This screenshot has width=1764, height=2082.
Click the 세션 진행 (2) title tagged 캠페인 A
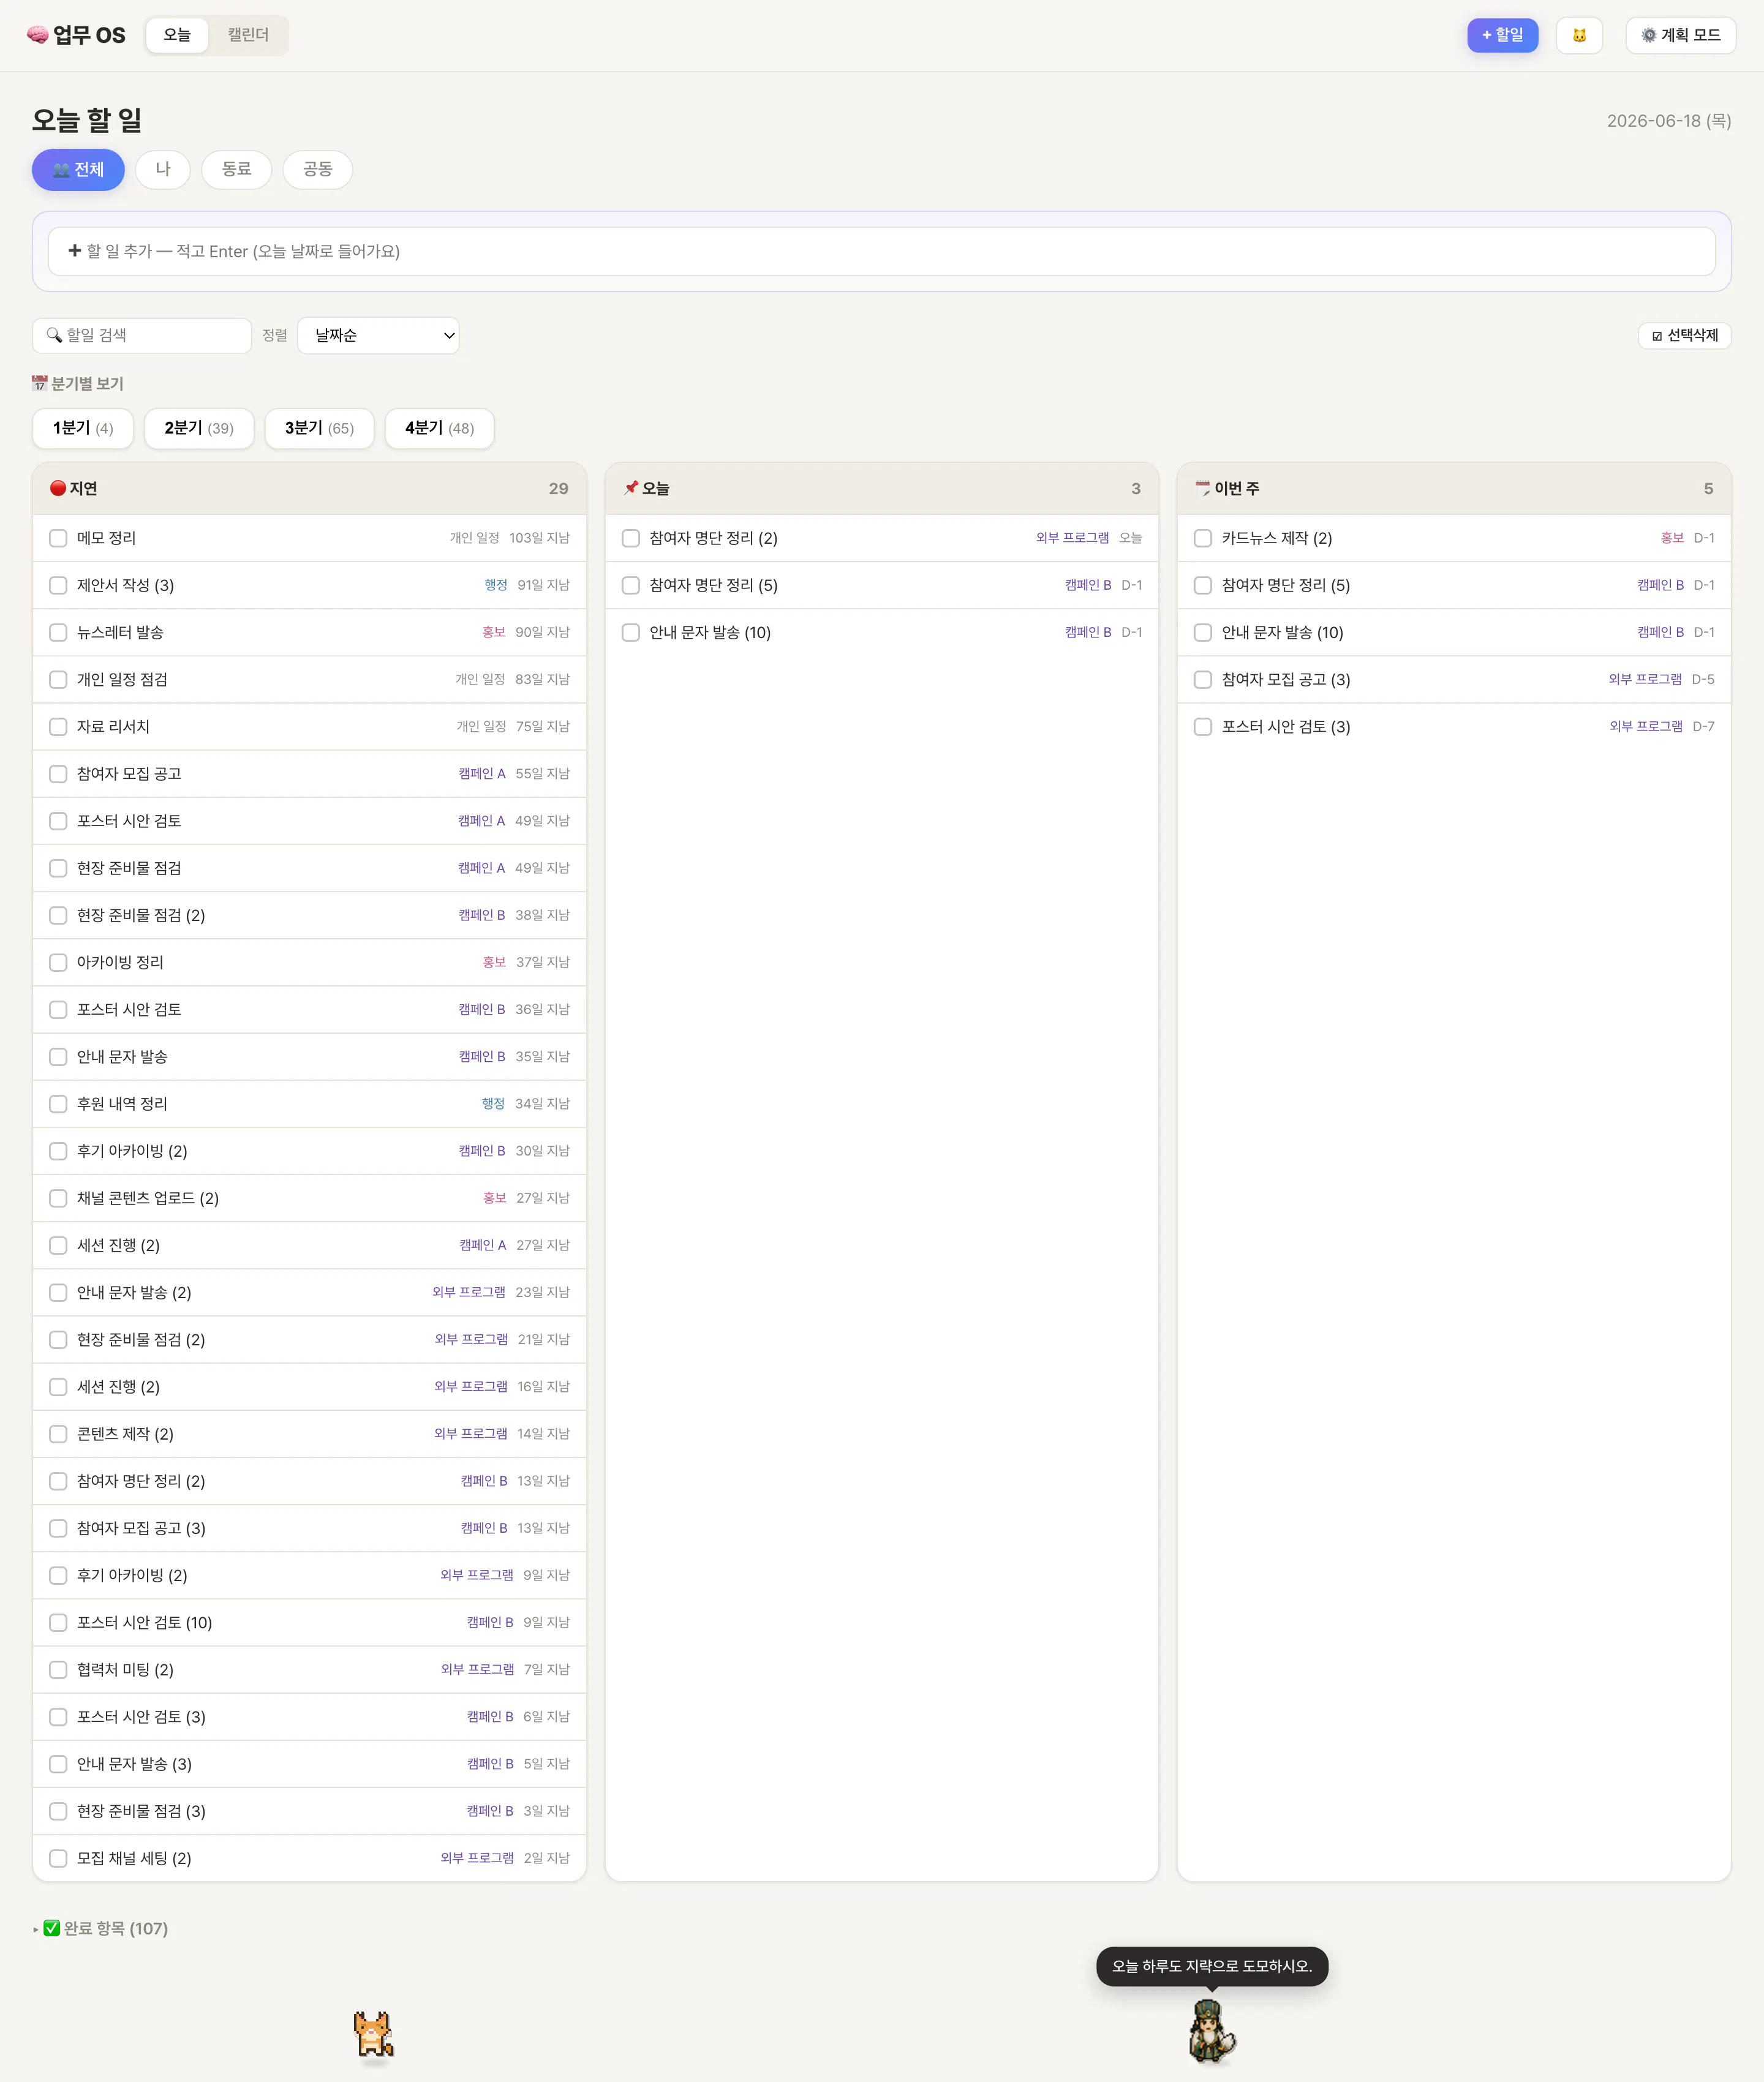pyautogui.click(x=118, y=1244)
